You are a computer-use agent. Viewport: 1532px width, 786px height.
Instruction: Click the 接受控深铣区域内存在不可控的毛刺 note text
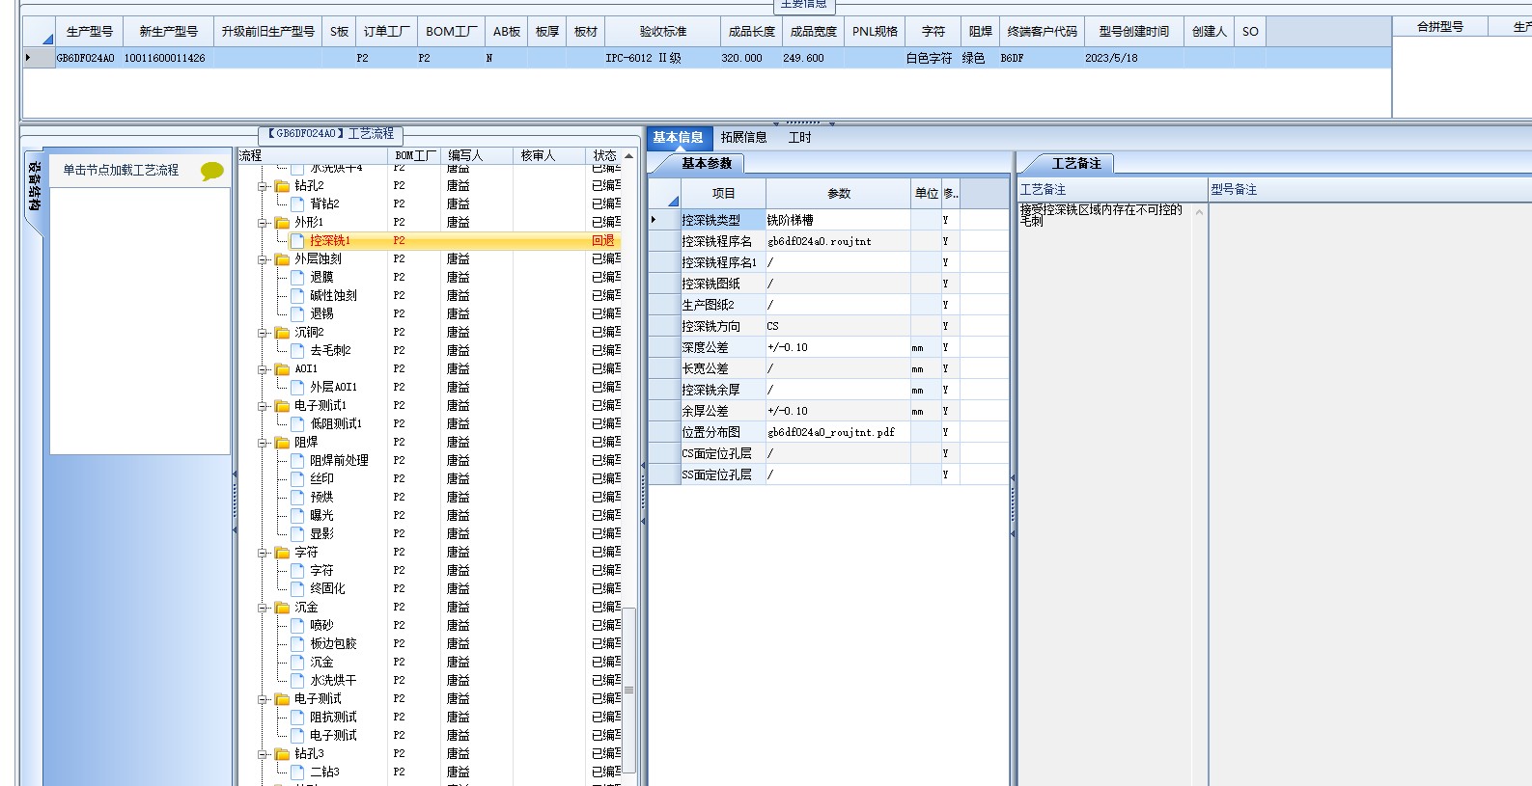1101,215
